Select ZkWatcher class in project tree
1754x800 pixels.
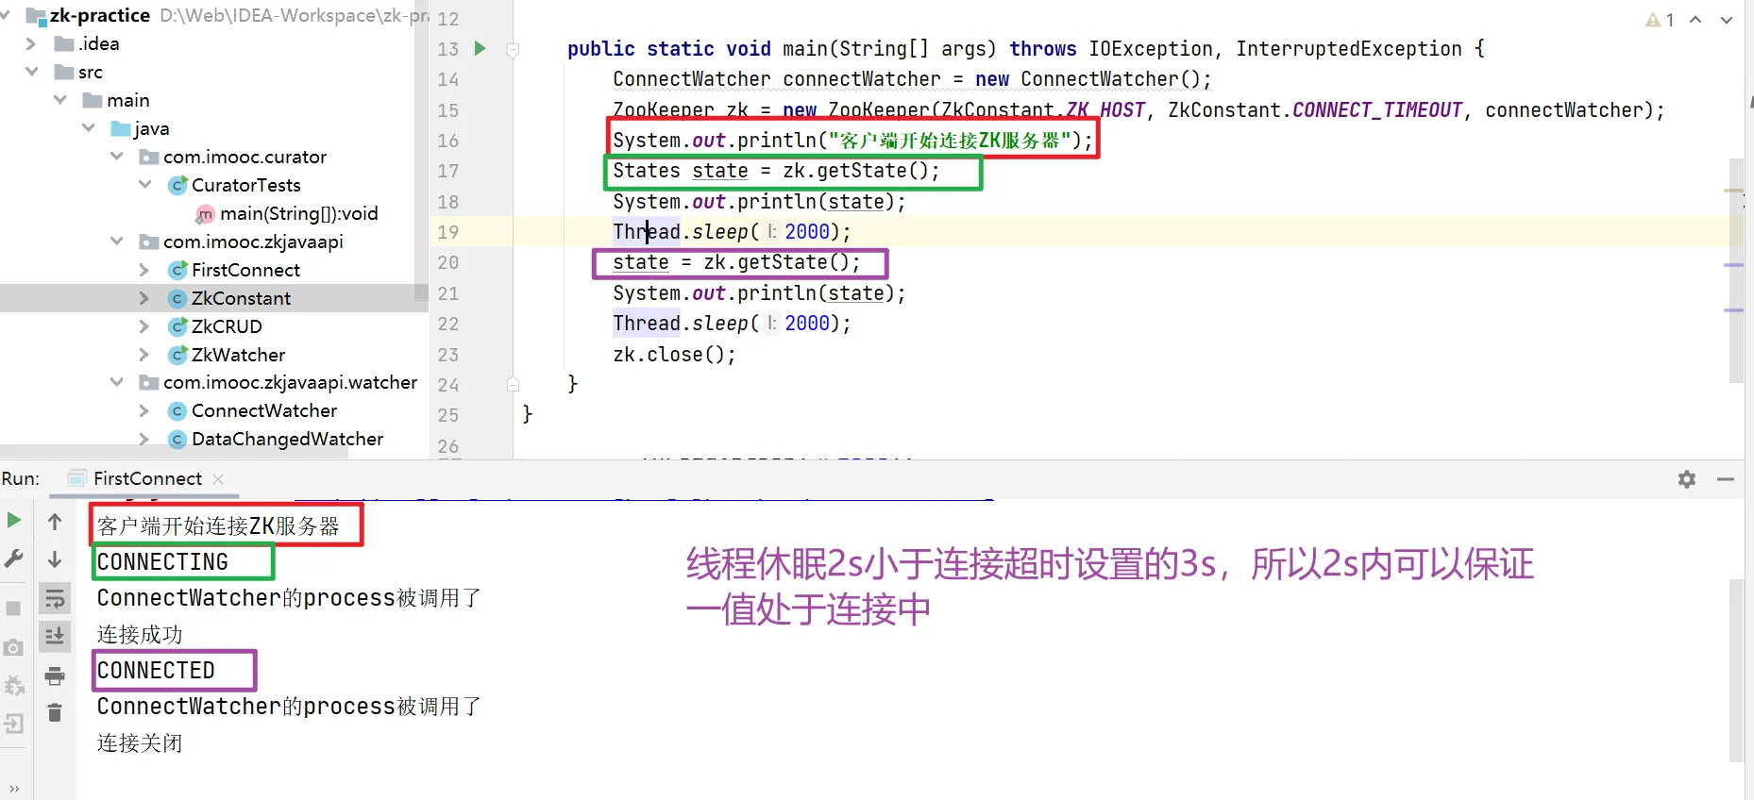point(238,355)
